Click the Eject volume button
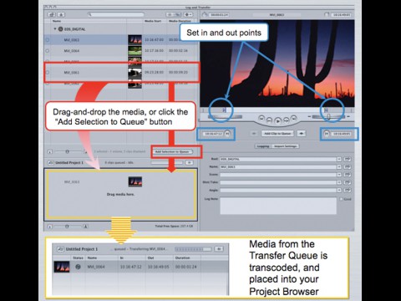 click(61, 14)
